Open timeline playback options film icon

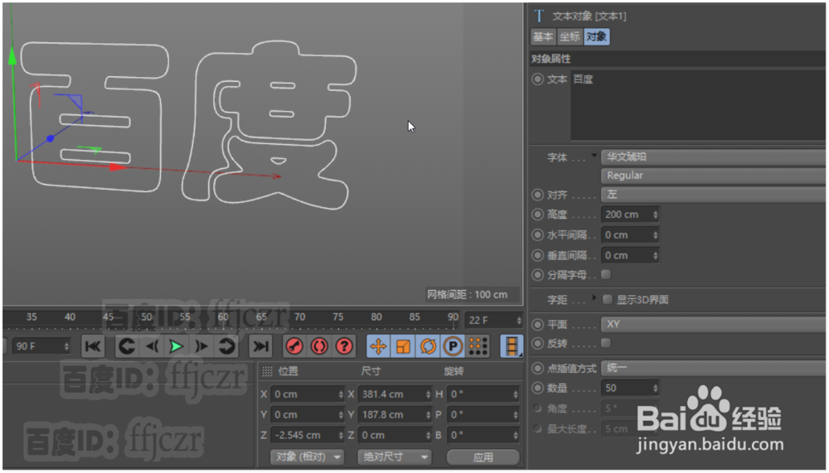511,347
